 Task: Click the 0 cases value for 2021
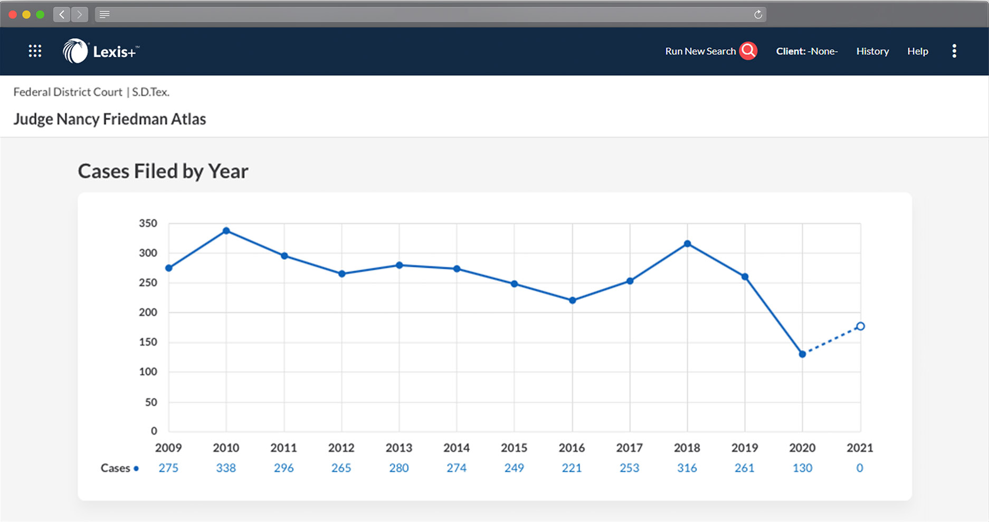click(x=860, y=468)
